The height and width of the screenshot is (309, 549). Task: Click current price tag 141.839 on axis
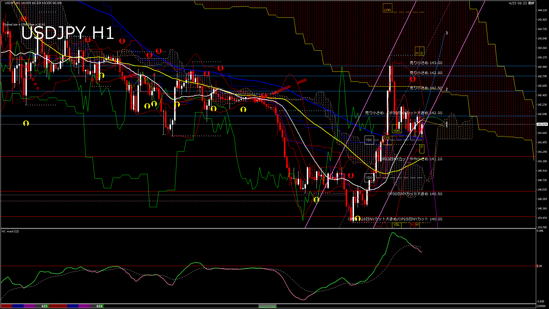(542, 124)
